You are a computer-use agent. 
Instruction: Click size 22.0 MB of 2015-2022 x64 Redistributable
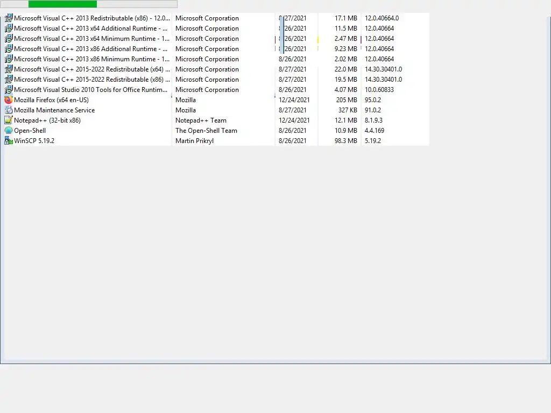346,69
